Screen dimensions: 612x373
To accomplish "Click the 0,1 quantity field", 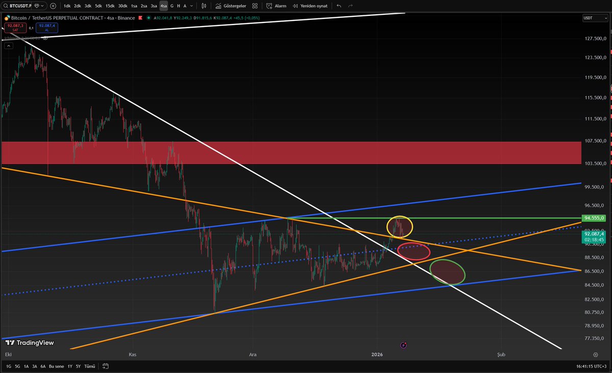I will coord(31,28).
